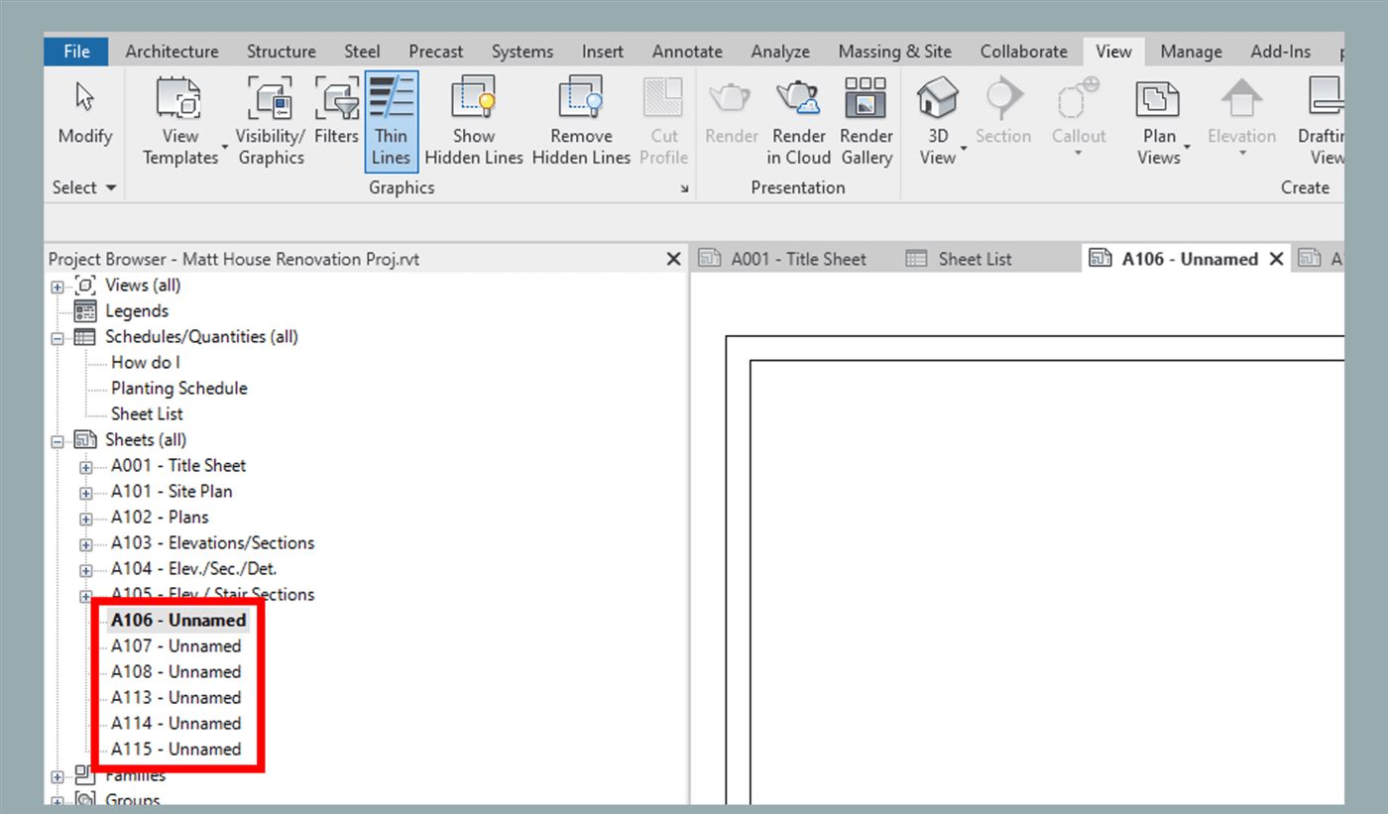Close the A106 - Unnamed view tab
1388x814 pixels.
pyautogui.click(x=1276, y=259)
